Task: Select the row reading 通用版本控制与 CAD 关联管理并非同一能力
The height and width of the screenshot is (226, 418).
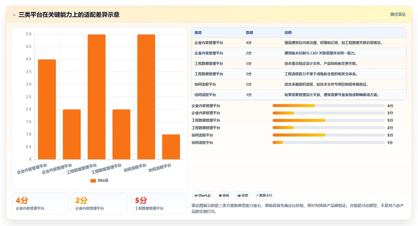Action: 299,53
